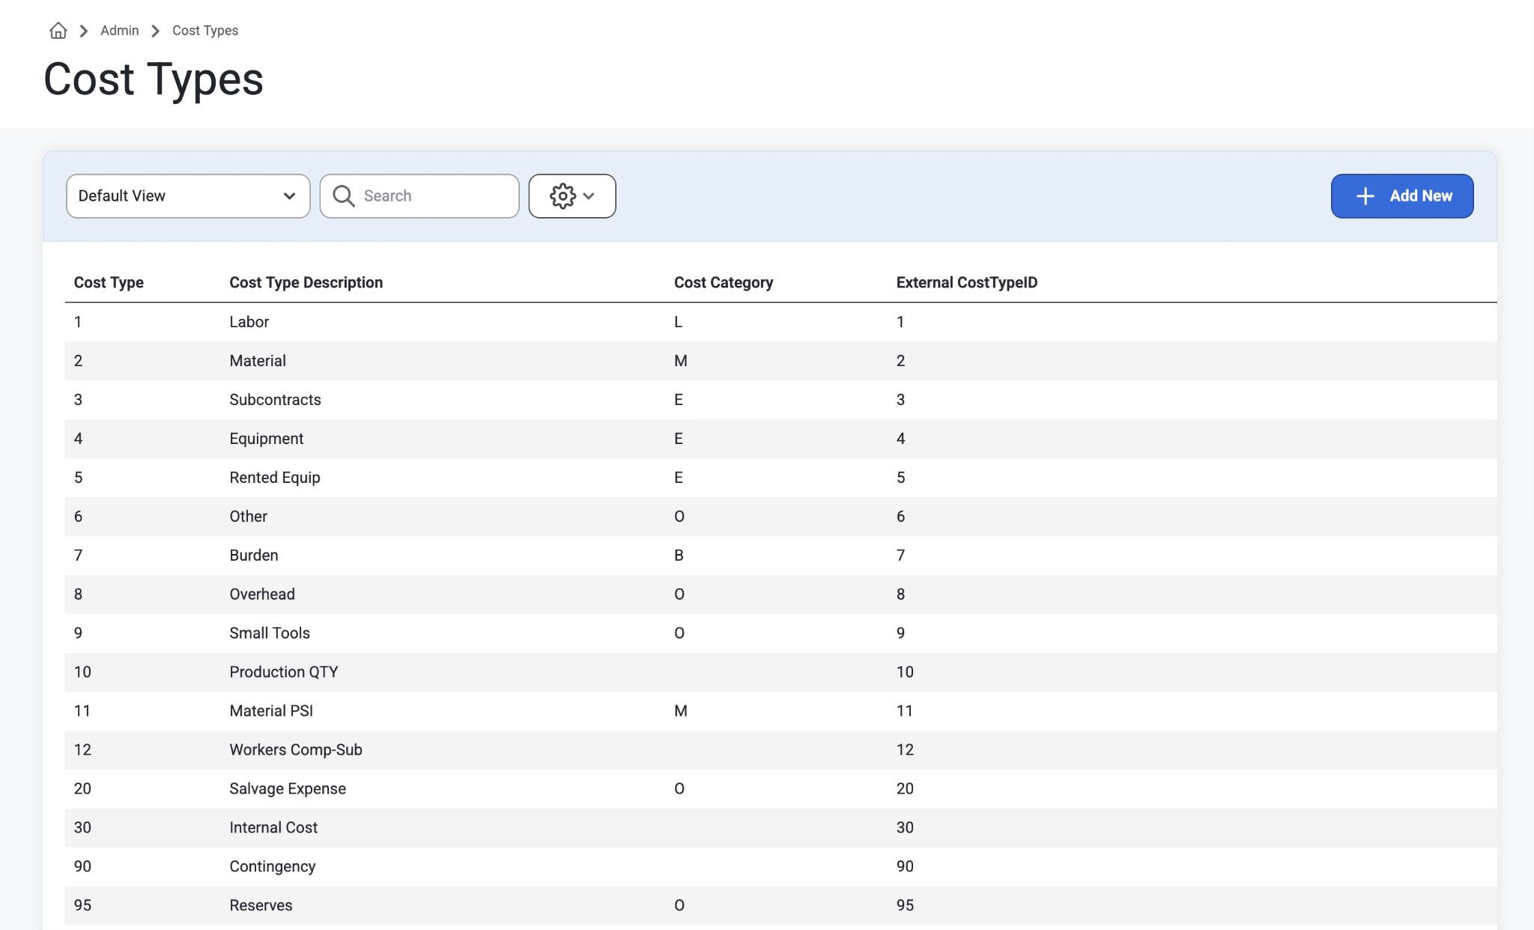The image size is (1534, 930).
Task: Sort by External CostTypeID header
Action: 967,282
